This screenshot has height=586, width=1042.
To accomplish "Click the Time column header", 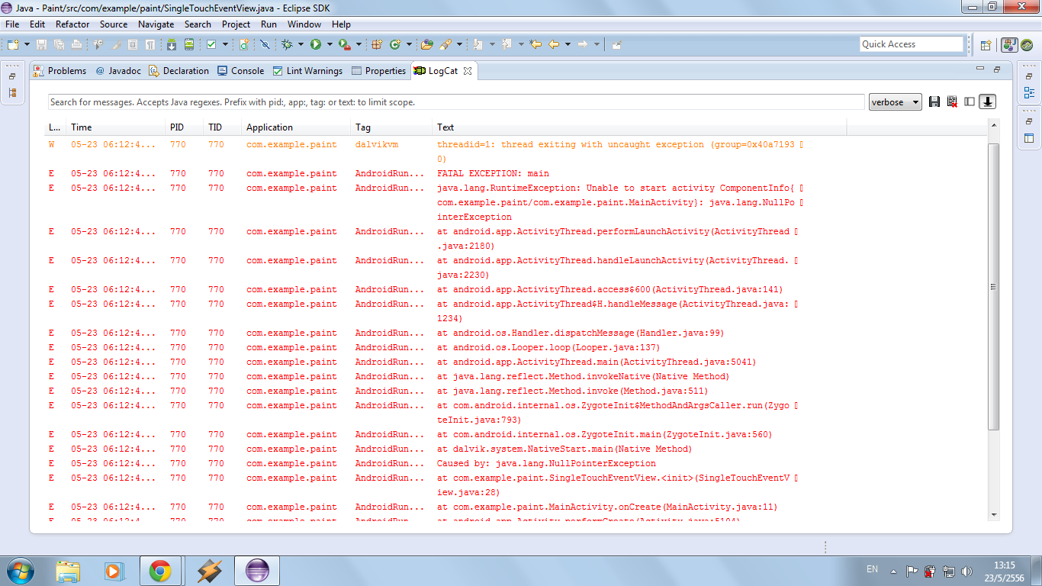I will [116, 127].
